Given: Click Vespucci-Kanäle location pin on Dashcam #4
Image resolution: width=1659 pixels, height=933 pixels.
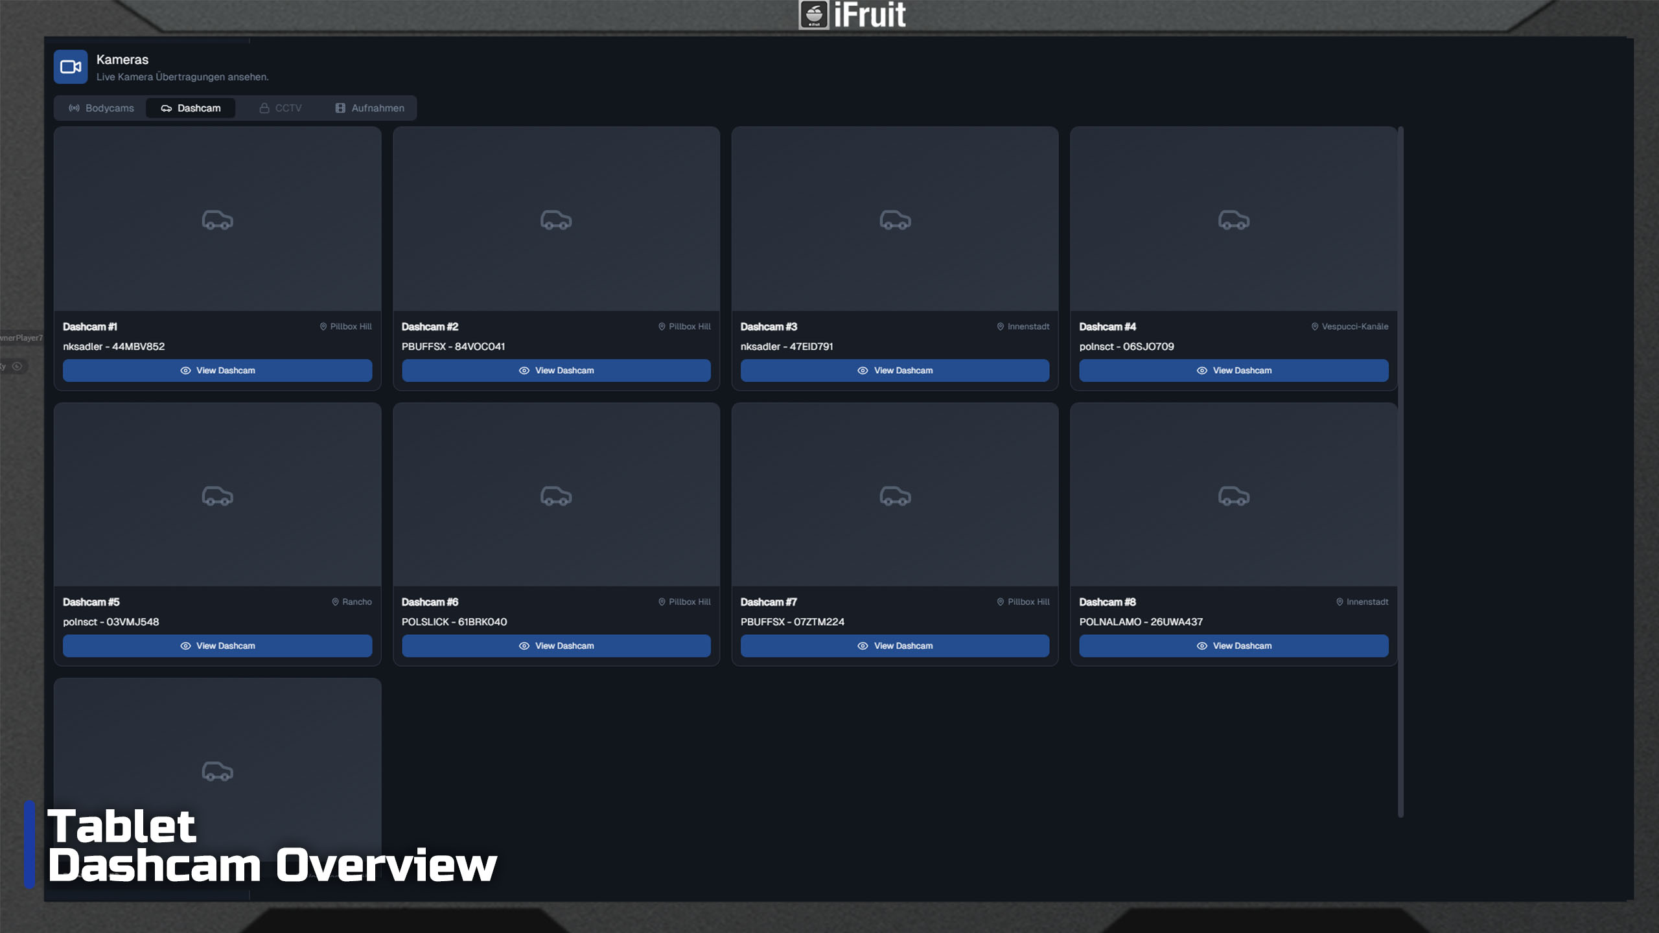Looking at the screenshot, I should pyautogui.click(x=1314, y=327).
